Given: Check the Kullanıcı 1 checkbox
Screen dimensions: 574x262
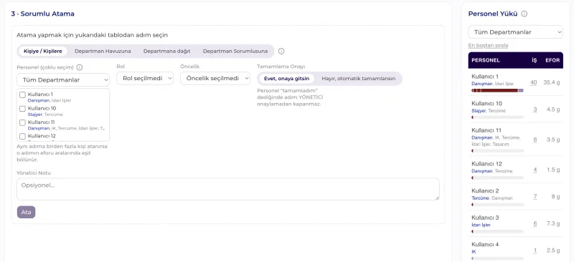Looking at the screenshot, I should pyautogui.click(x=22, y=94).
